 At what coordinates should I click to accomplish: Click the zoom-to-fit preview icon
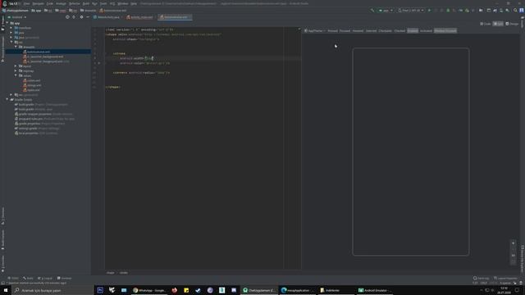[514, 261]
